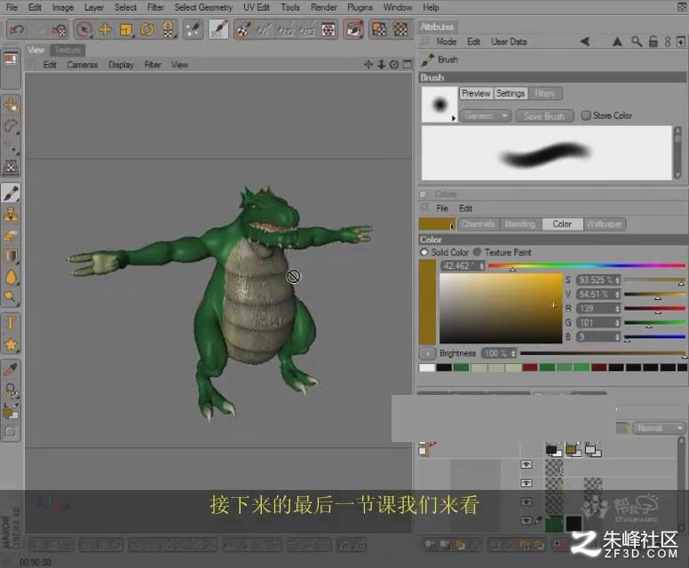Click the viewport rotate camera icon

click(394, 65)
